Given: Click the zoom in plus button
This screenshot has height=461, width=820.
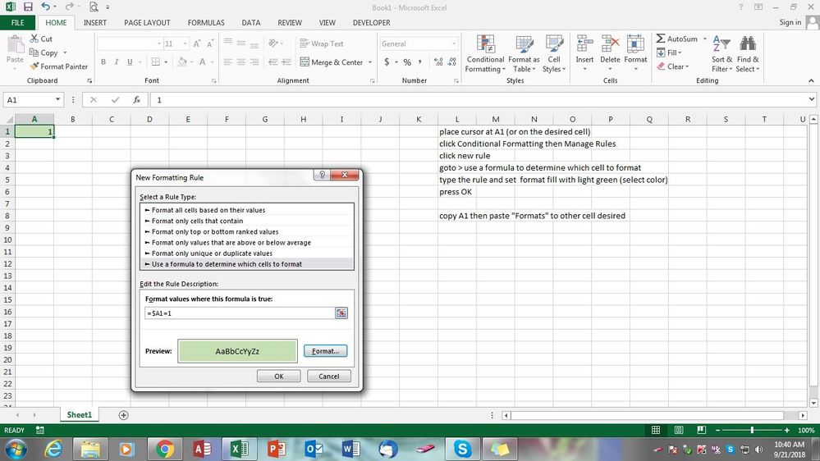Looking at the screenshot, I should pos(786,430).
